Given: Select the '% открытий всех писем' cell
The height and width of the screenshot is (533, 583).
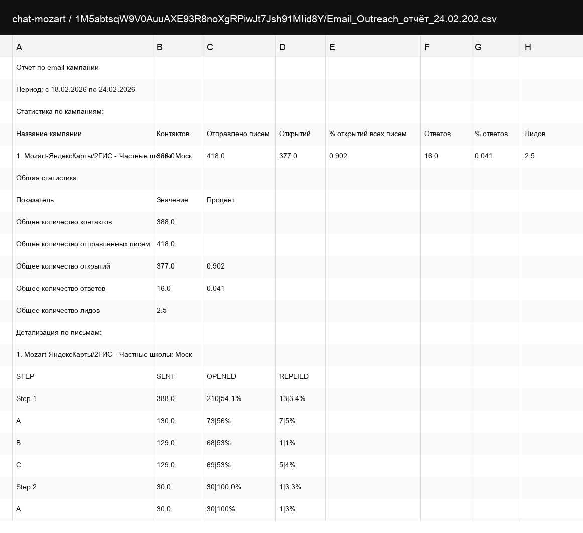Looking at the screenshot, I should 373,134.
